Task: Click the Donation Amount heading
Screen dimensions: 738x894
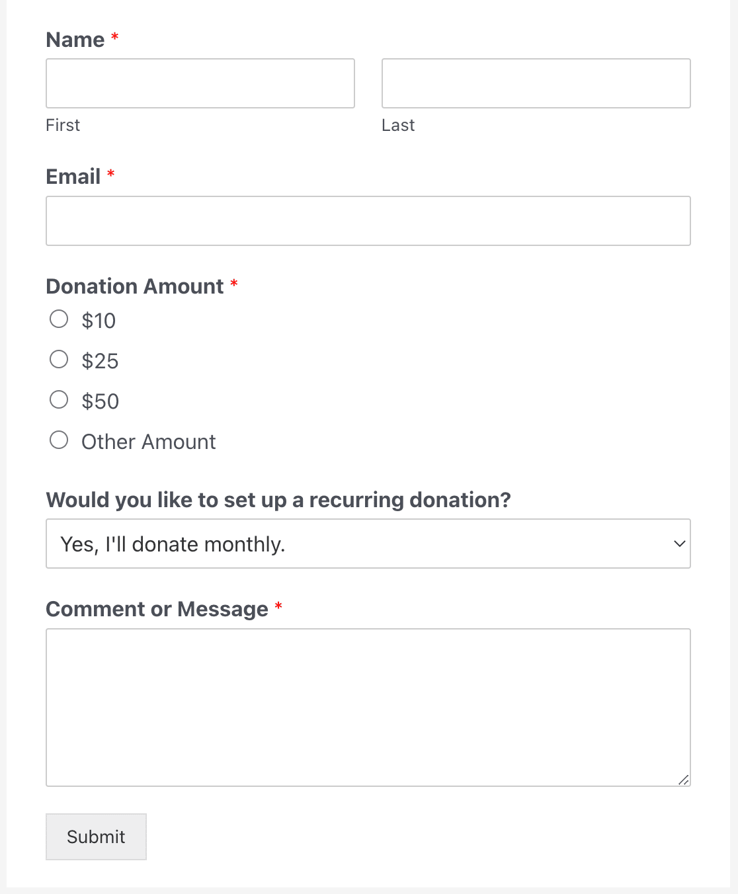Action: click(134, 286)
